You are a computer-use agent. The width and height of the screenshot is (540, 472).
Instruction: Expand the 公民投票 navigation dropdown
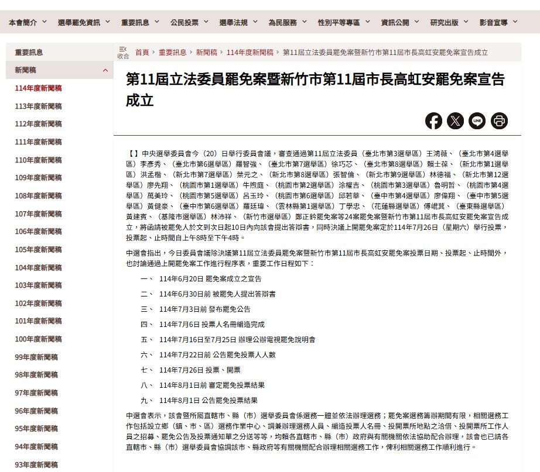[x=189, y=22]
